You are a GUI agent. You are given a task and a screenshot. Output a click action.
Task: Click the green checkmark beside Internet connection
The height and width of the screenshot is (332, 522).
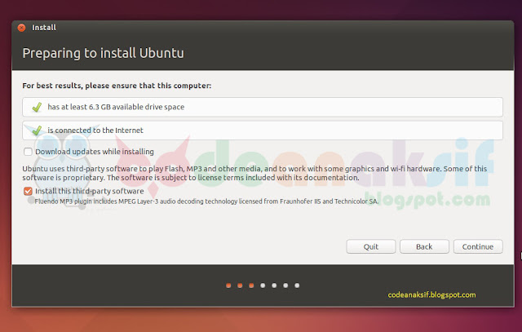point(37,131)
